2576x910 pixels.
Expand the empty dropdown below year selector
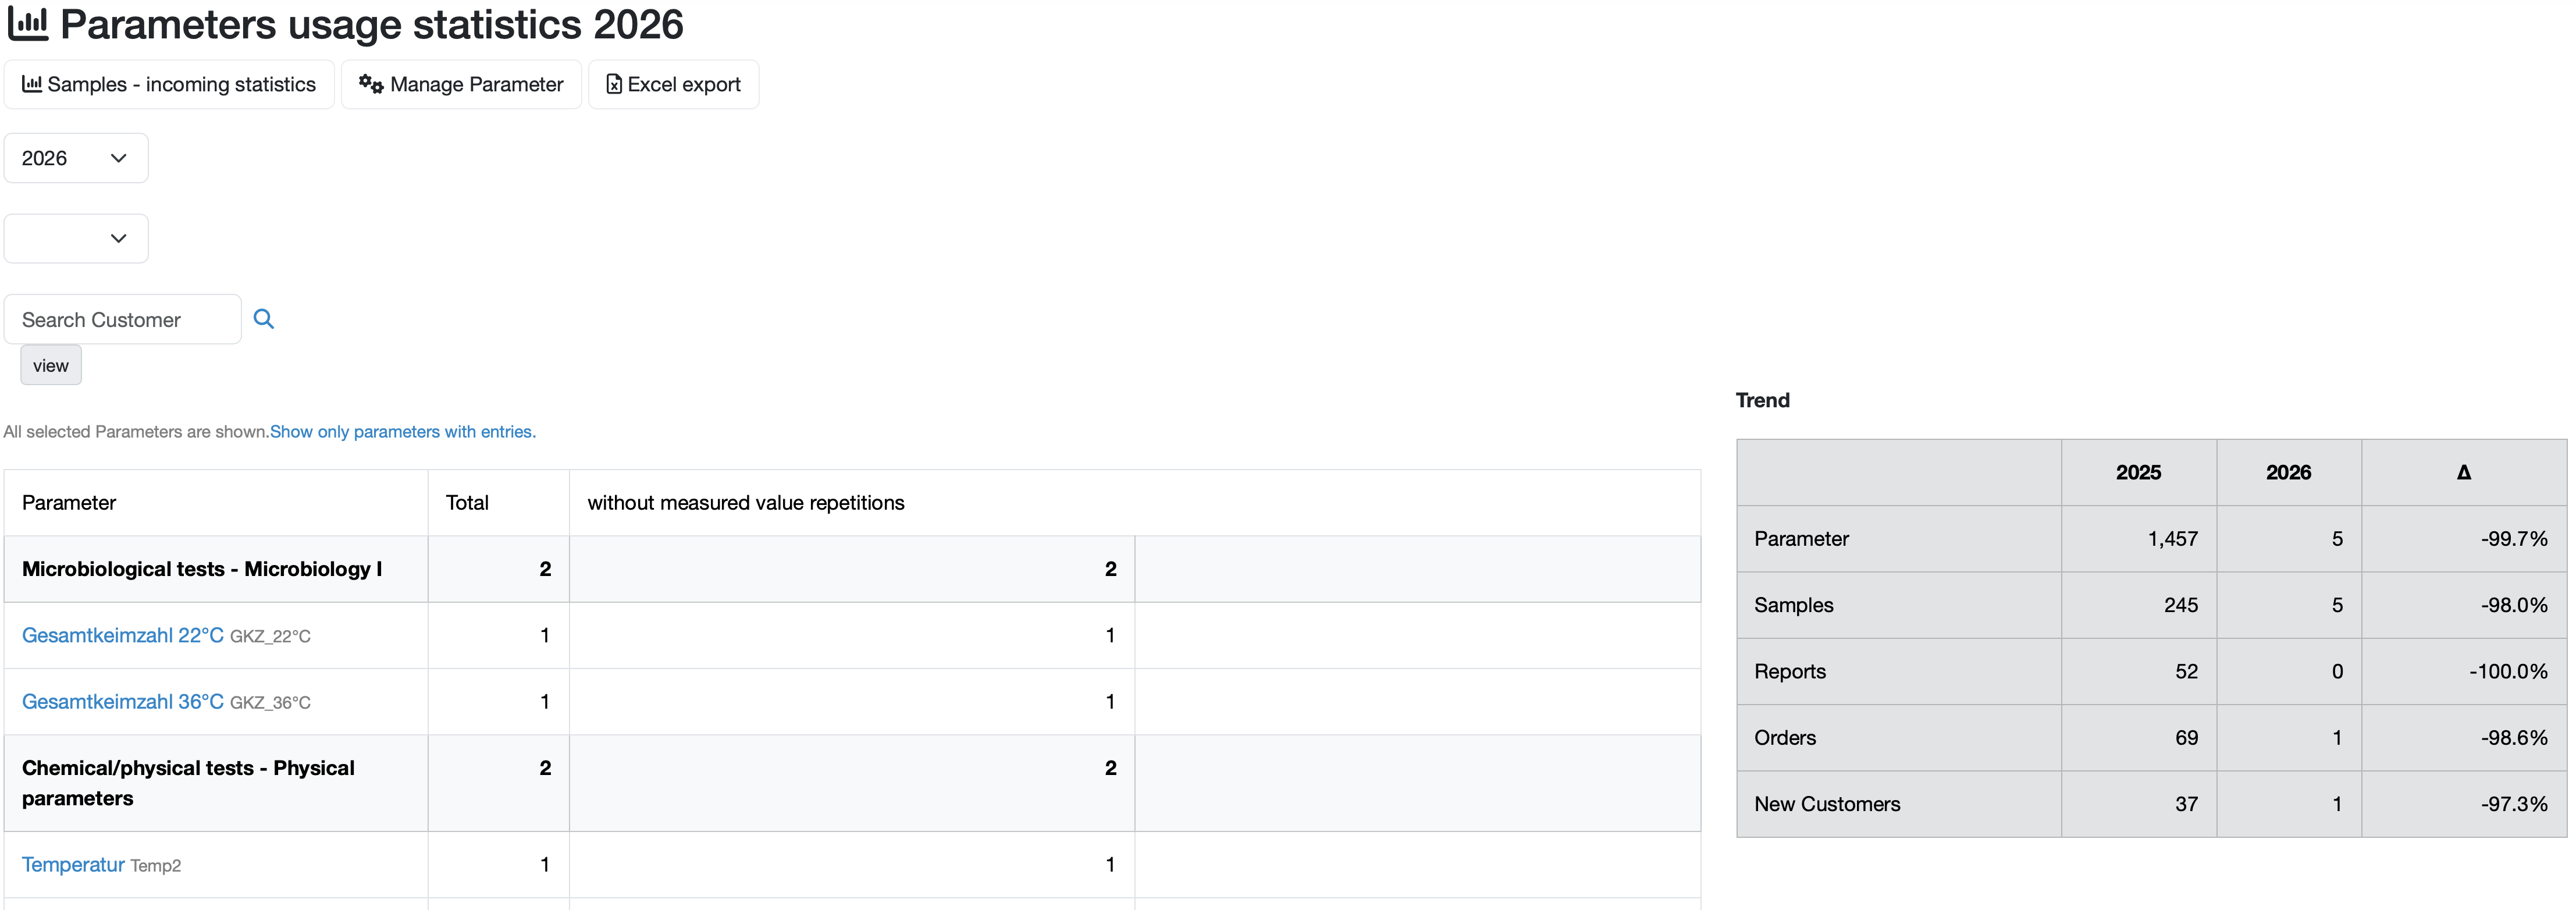[x=76, y=239]
